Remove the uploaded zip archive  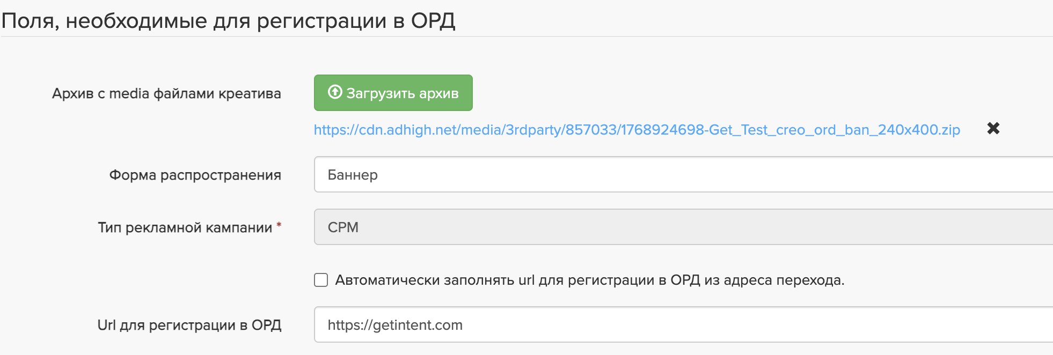(993, 129)
